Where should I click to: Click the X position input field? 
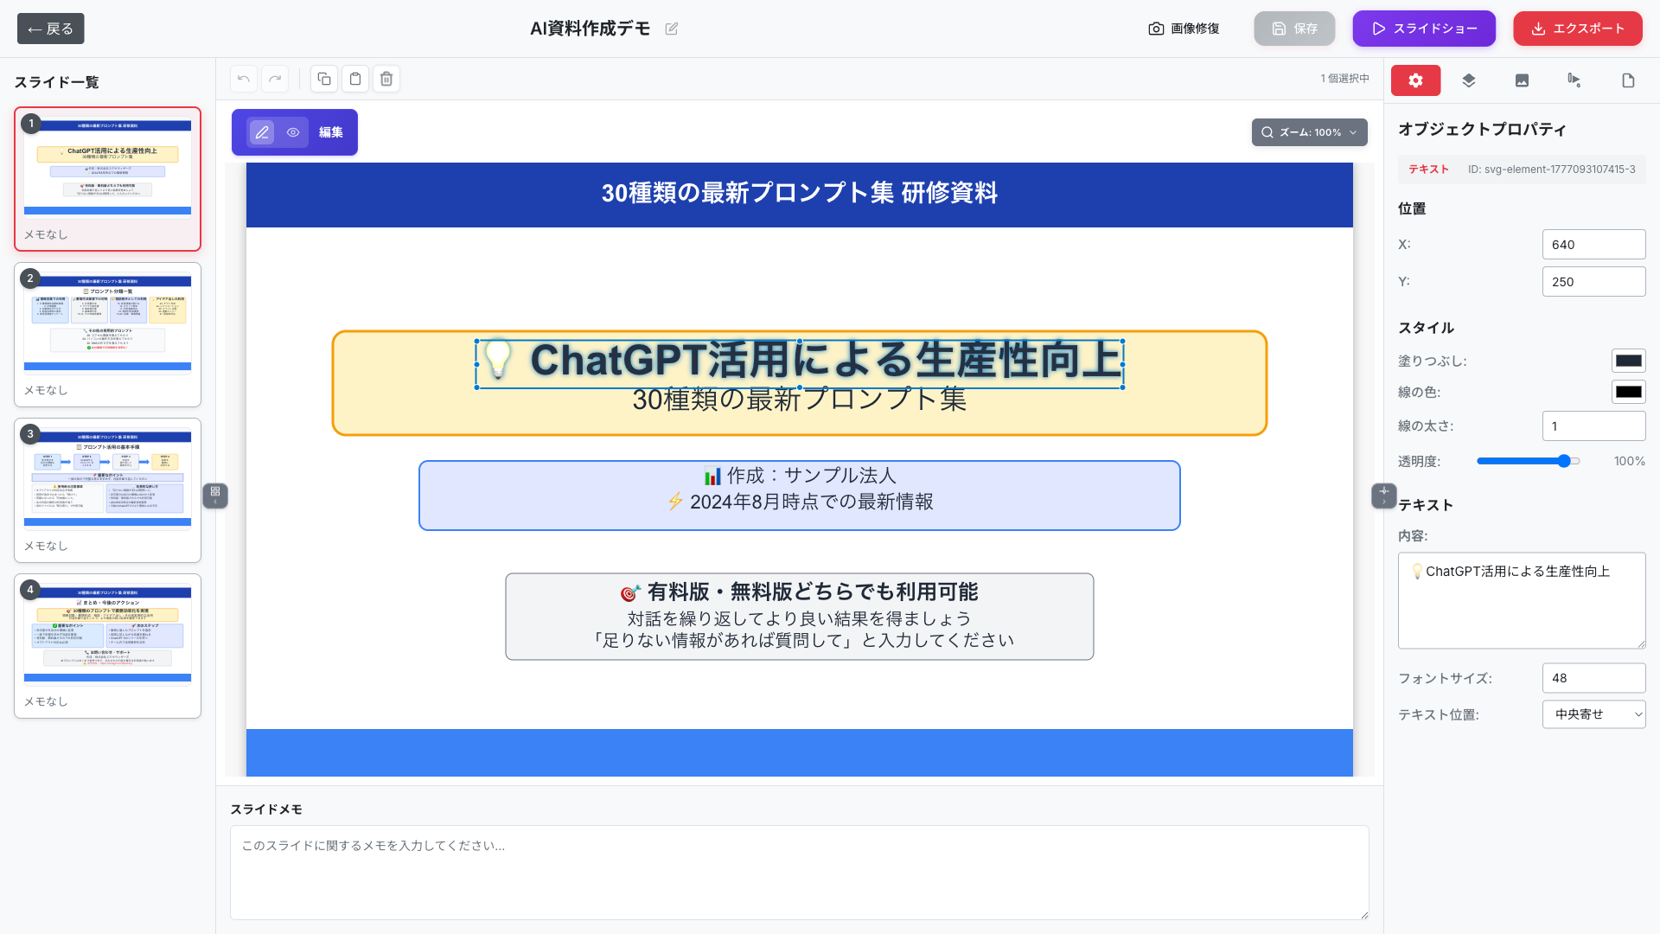click(1593, 245)
